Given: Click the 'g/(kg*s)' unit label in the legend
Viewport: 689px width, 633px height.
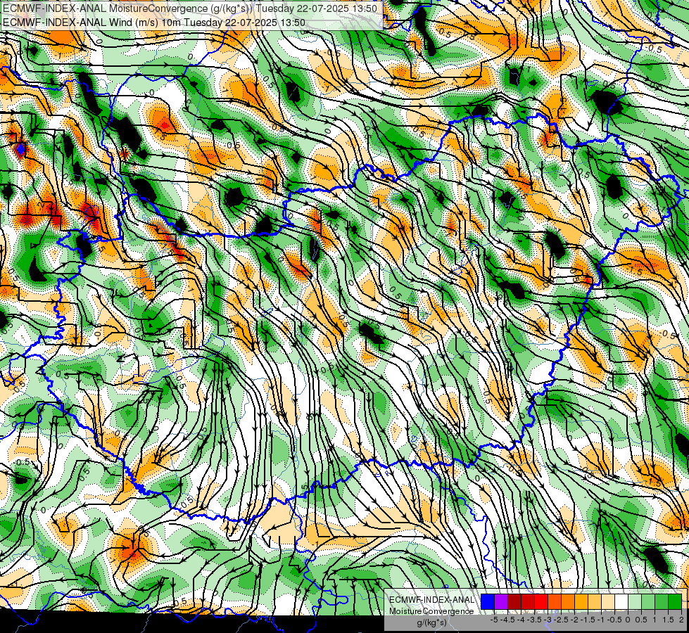Looking at the screenshot, I should (431, 623).
